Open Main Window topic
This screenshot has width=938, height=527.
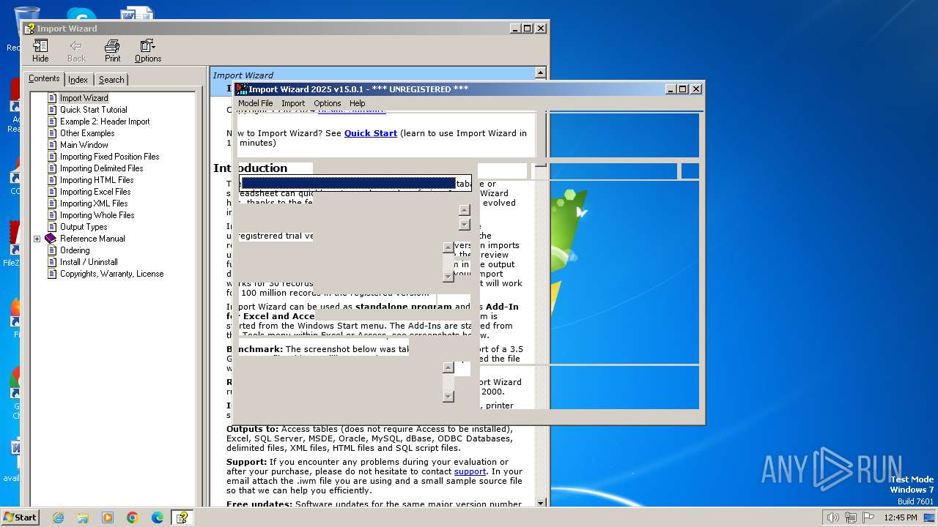84,145
